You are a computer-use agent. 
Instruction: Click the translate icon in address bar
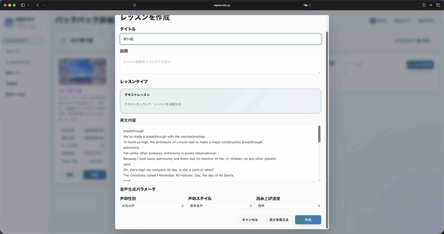pos(305,5)
